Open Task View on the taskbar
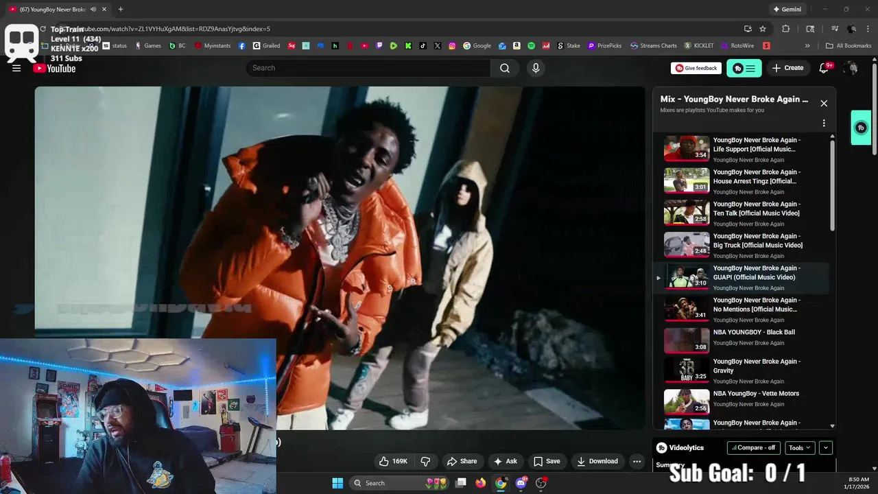Screen dimensions: 878x494 pyautogui.click(x=461, y=483)
